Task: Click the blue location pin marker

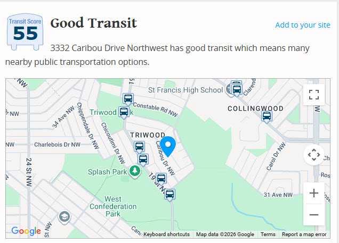Action: click(x=168, y=146)
